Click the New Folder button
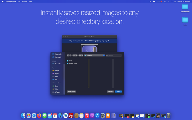 coord(71,91)
